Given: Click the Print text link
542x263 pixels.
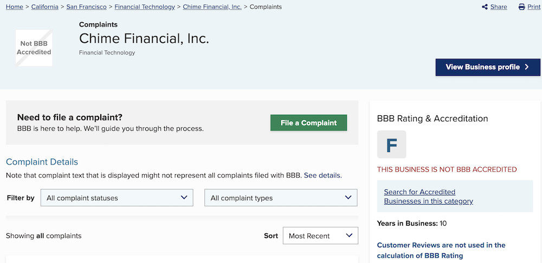Looking at the screenshot, I should point(534,7).
